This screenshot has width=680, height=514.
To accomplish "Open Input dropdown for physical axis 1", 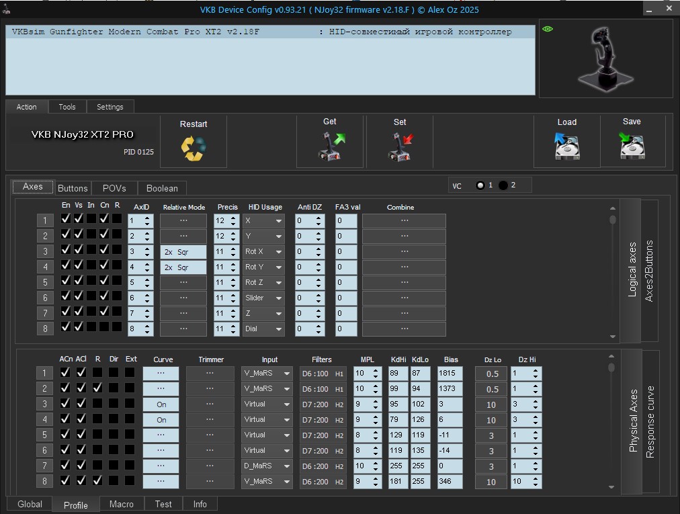I will (267, 373).
